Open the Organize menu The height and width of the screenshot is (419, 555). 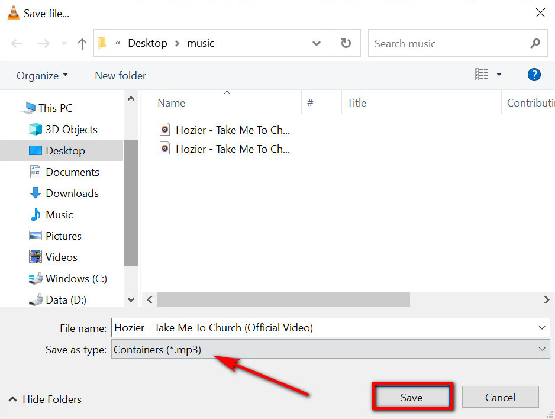pos(42,75)
